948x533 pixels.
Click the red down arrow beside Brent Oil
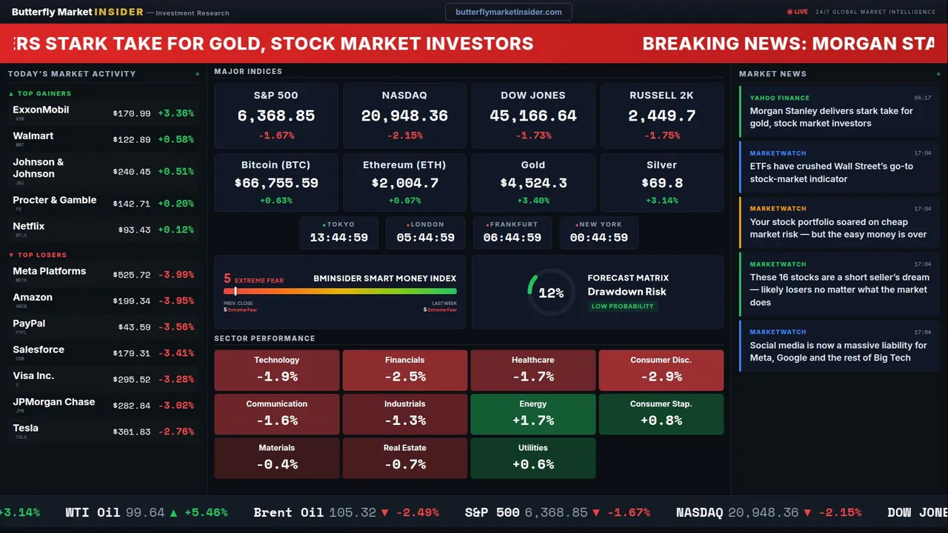pos(384,512)
